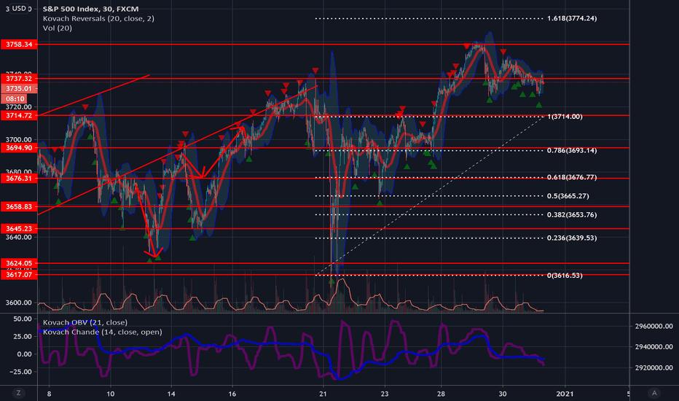Click the 3617.07 red price label
The image size is (679, 401).
click(x=19, y=275)
